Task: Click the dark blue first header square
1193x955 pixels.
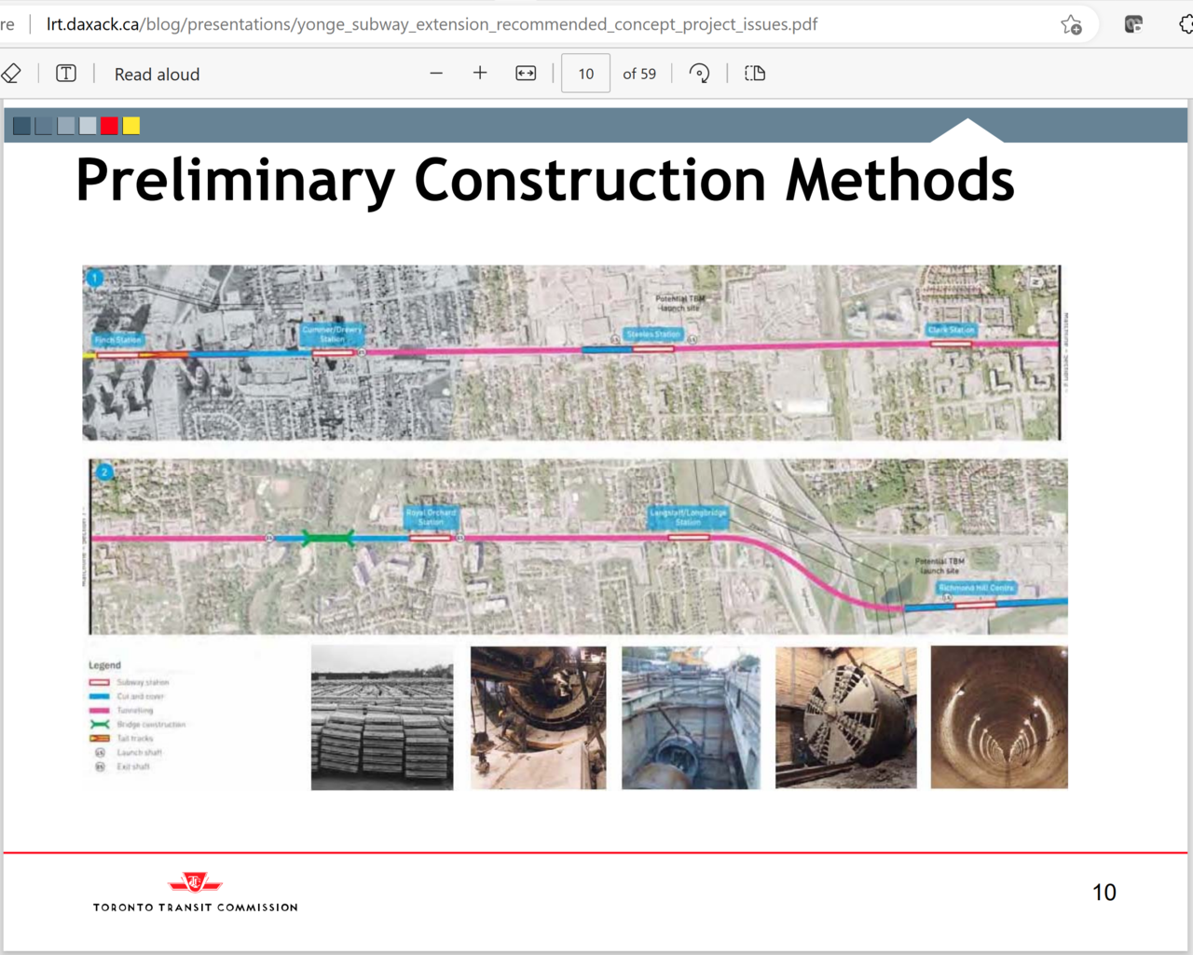Action: pos(22,126)
